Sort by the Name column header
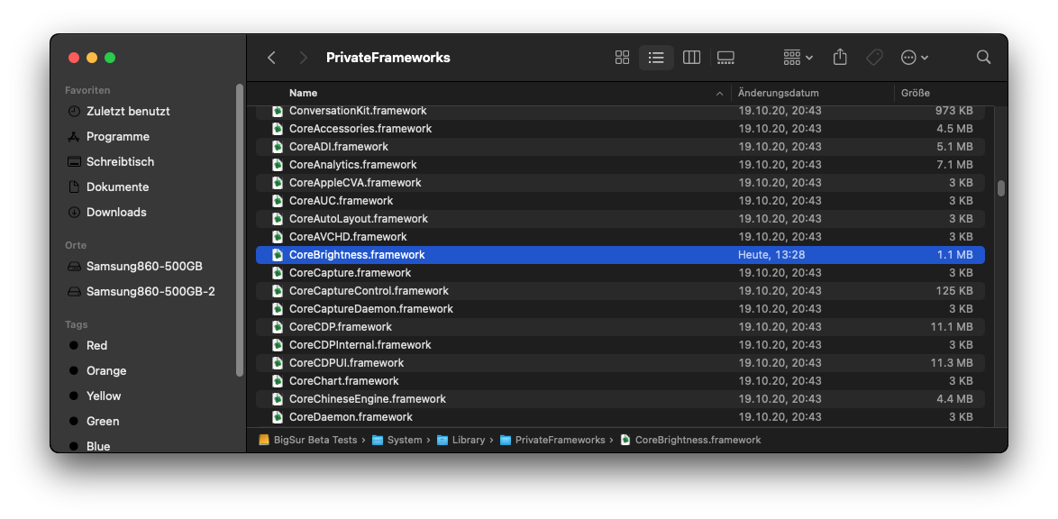This screenshot has height=519, width=1058. 303,93
